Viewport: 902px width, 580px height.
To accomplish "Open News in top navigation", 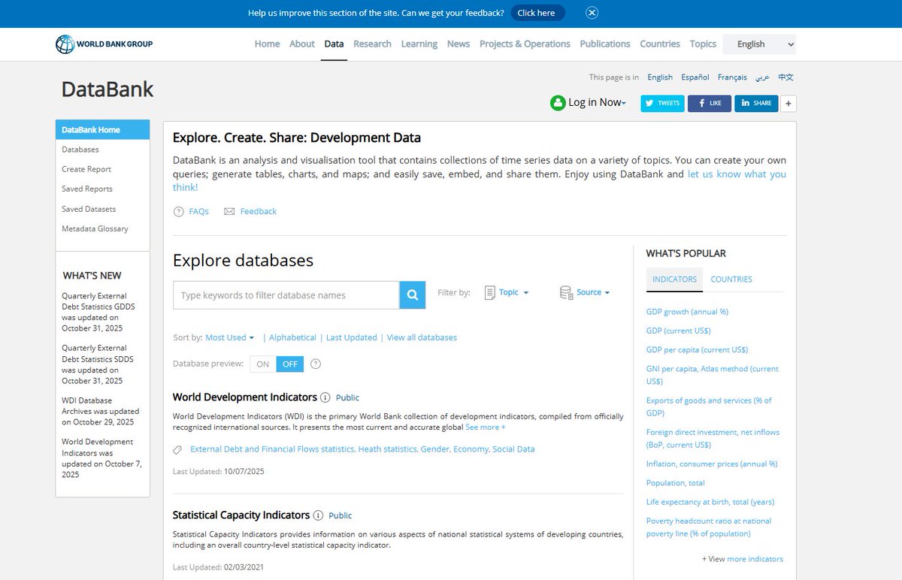I will [459, 44].
